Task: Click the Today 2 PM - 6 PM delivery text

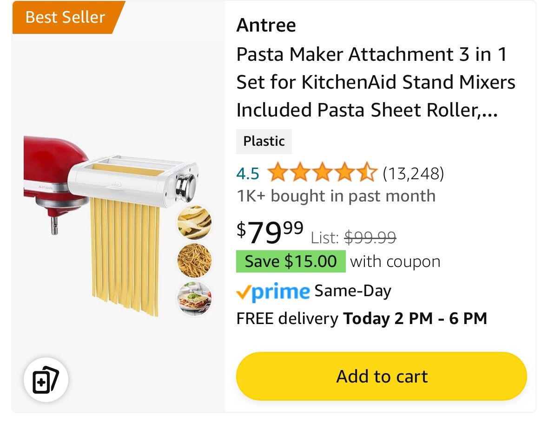Action: [415, 319]
